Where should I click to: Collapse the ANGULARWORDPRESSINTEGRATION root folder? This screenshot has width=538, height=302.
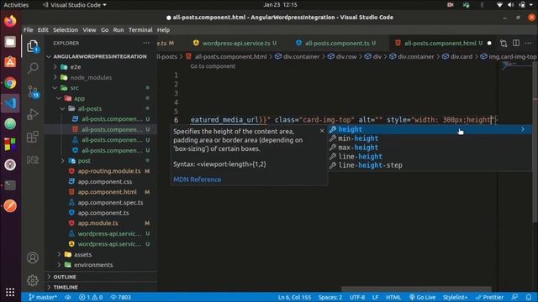99,56
